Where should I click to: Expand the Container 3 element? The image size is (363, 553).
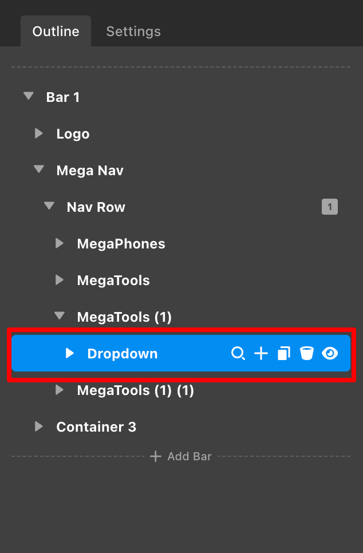pos(39,426)
